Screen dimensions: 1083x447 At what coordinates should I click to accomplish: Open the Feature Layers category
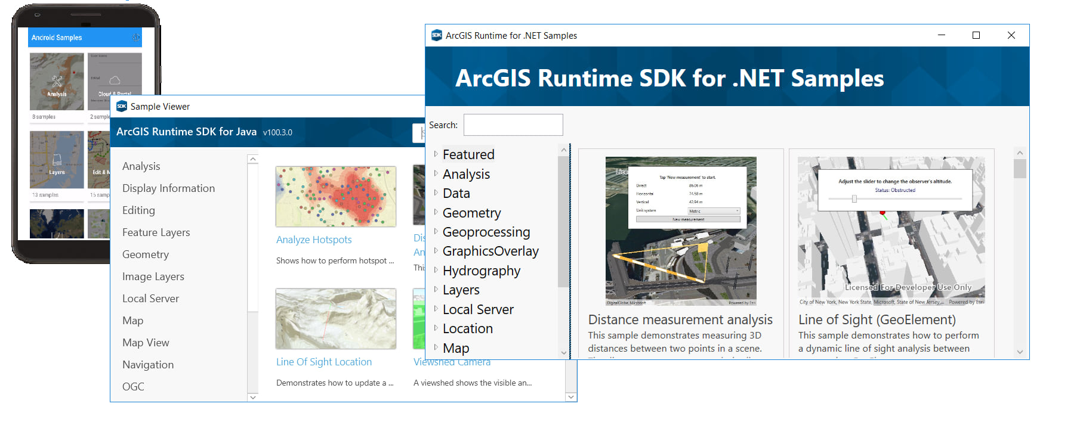(x=156, y=232)
